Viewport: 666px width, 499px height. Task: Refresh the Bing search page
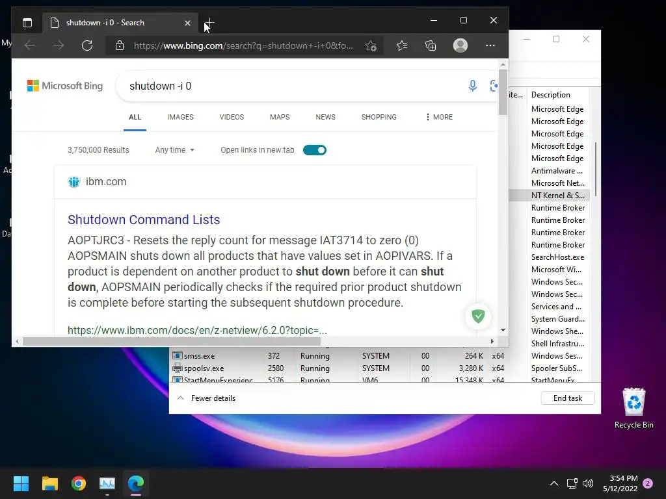[x=87, y=45]
